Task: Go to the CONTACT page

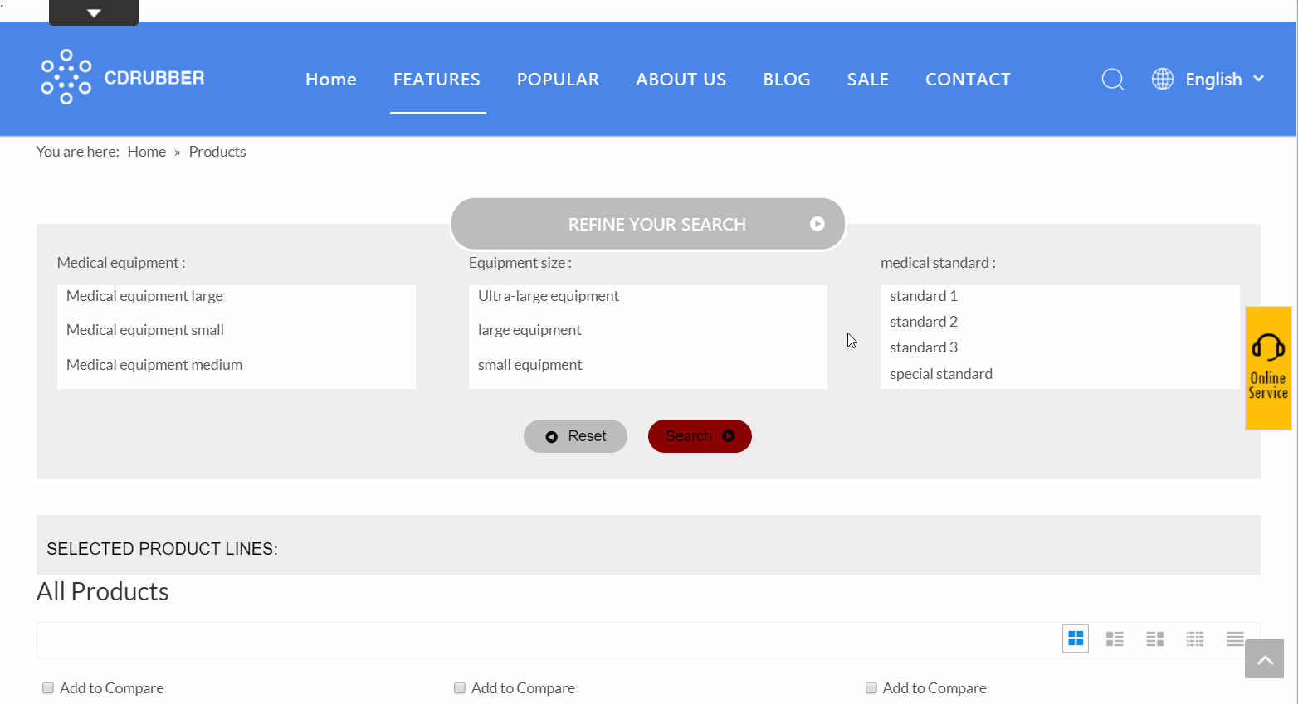Action: point(968,80)
